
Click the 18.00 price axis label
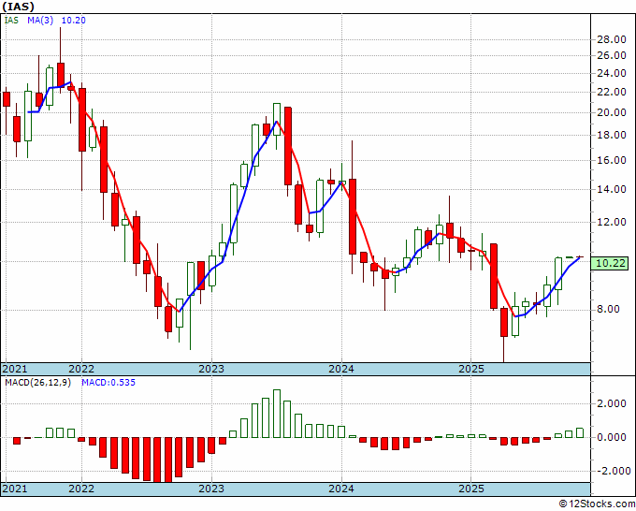tap(611, 135)
